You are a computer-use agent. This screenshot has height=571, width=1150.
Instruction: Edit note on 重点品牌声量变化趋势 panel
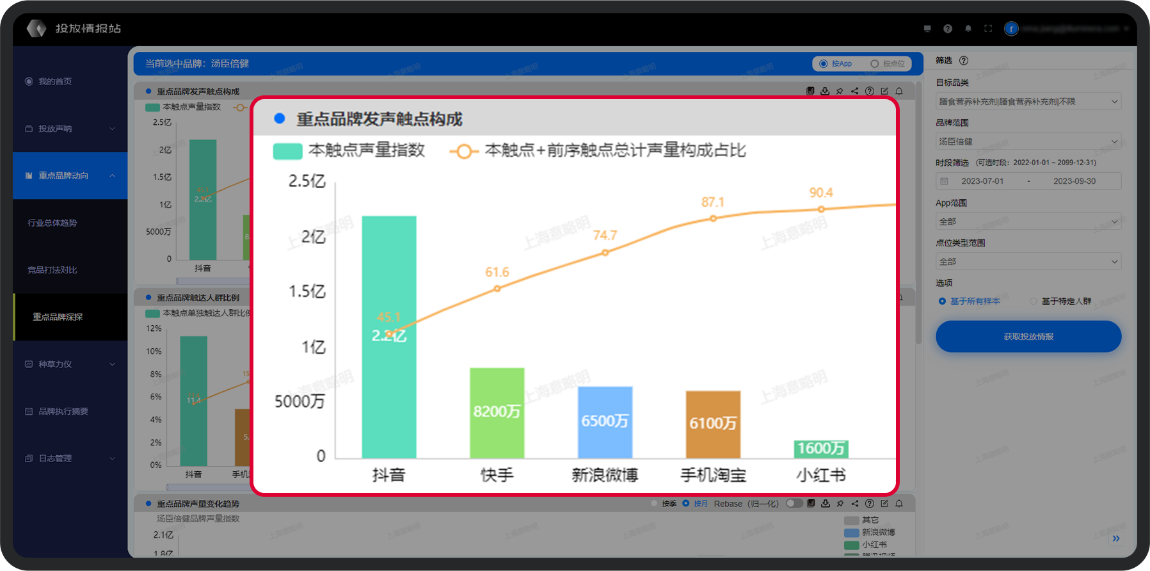tap(884, 503)
